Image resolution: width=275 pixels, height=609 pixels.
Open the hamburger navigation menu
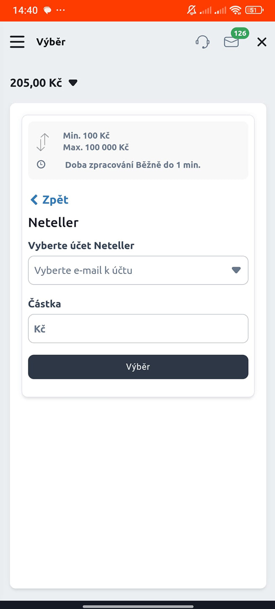click(17, 42)
